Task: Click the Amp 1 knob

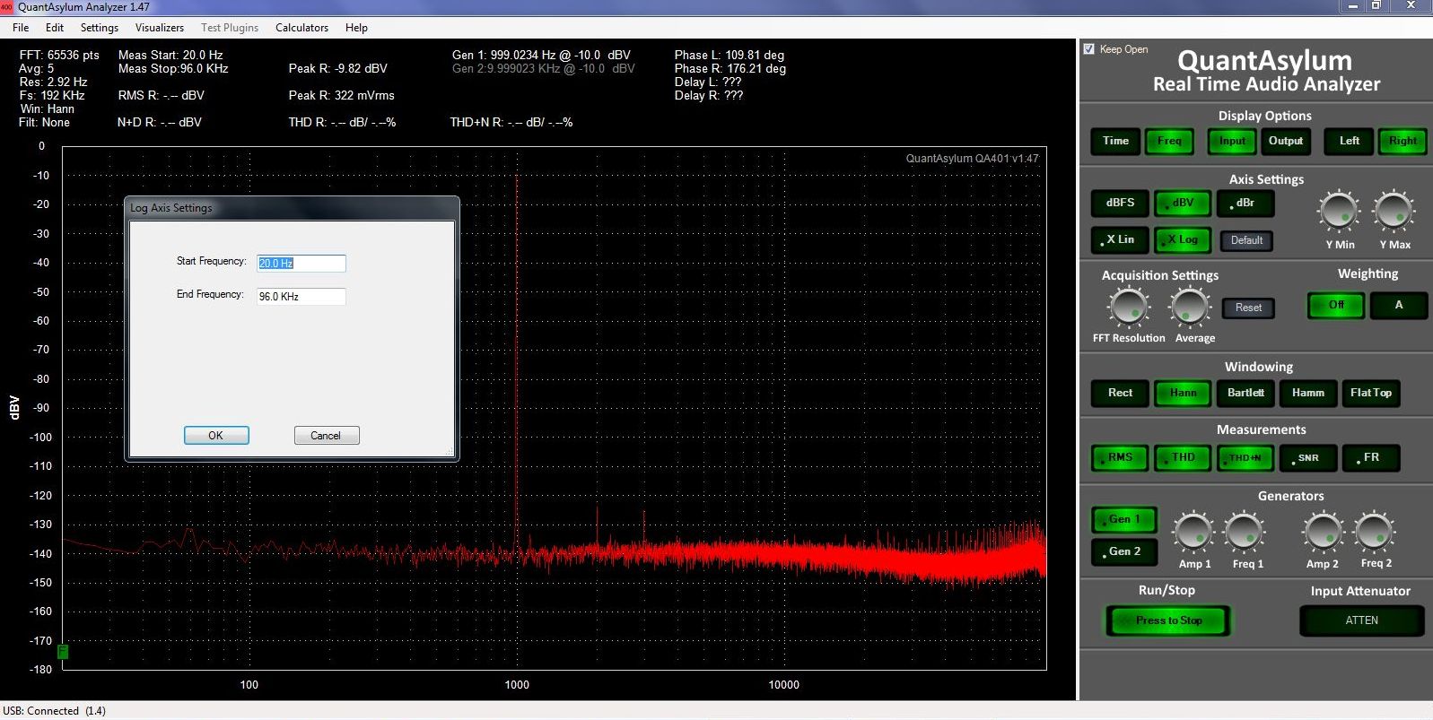Action: pos(1194,533)
